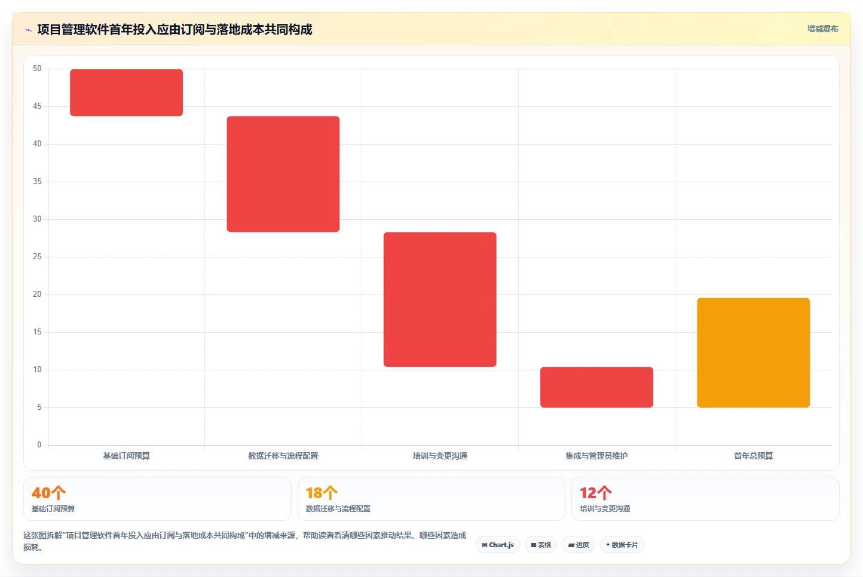Click the x-axis label 培训与变更沟通 under the chart
The height and width of the screenshot is (577, 863).
[x=440, y=456]
